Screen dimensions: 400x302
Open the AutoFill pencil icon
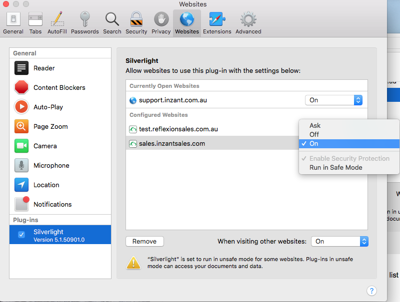[x=57, y=19]
